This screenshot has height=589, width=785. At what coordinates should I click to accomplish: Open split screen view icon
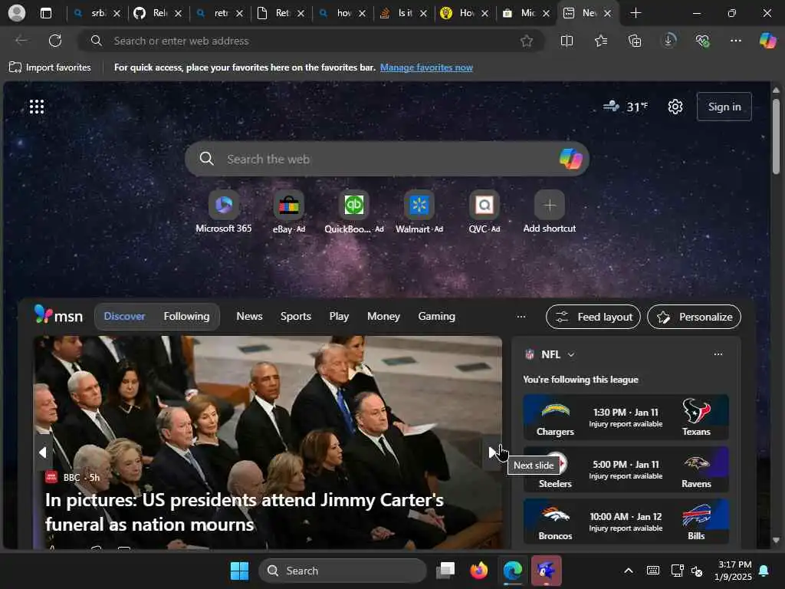pos(567,41)
